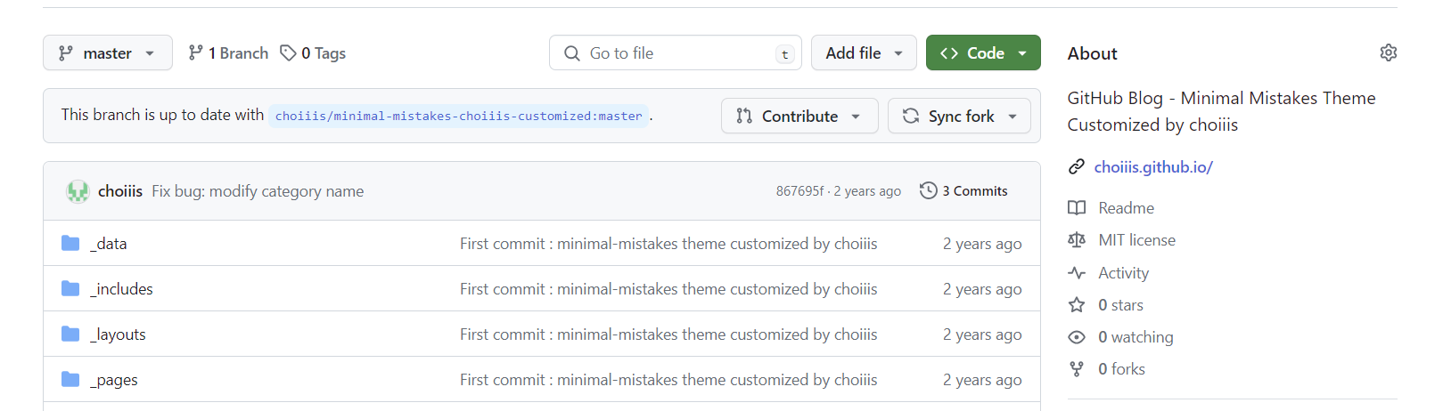Viewport: 1443px width, 411px height.
Task: Open the repository Activity pulse icon
Action: coord(1077,273)
